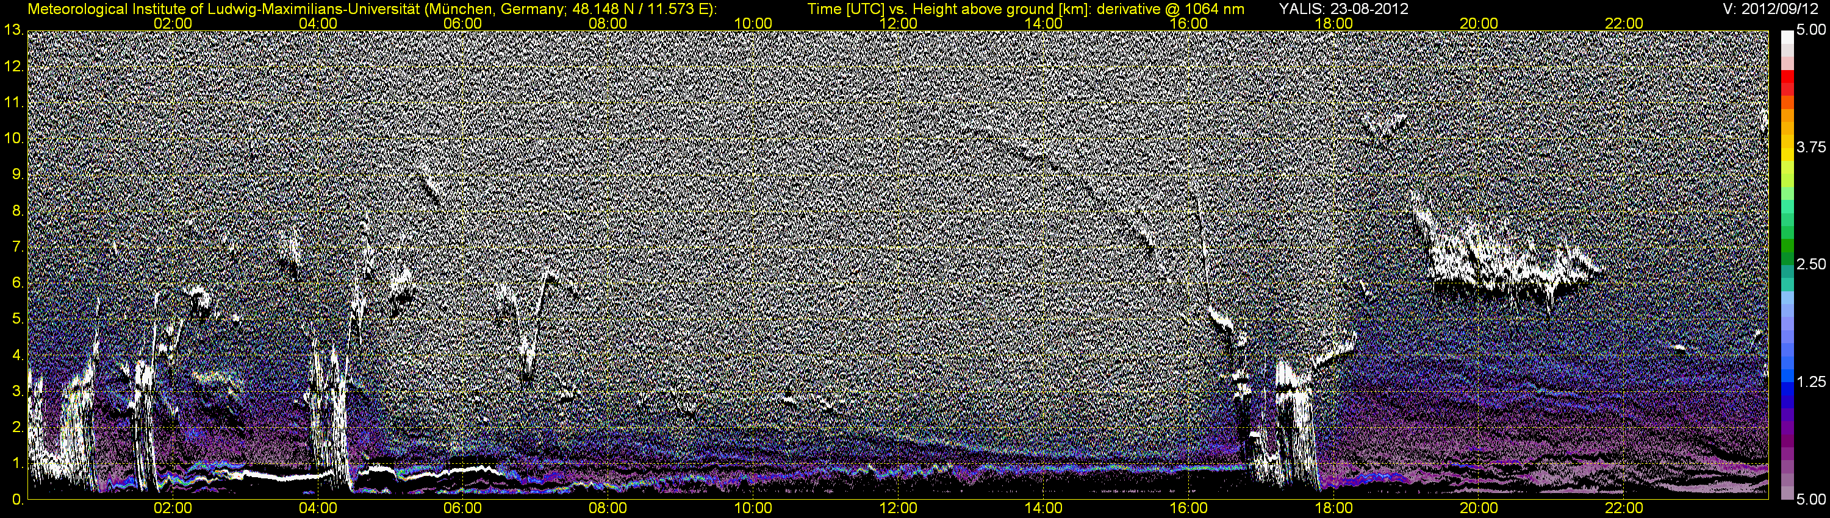This screenshot has width=1830, height=518.
Task: Click the 4 km height axis label
Action: pos(17,355)
